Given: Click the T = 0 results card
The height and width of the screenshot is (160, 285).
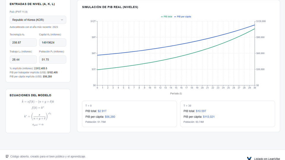Looking at the screenshot, I should (x=129, y=114).
